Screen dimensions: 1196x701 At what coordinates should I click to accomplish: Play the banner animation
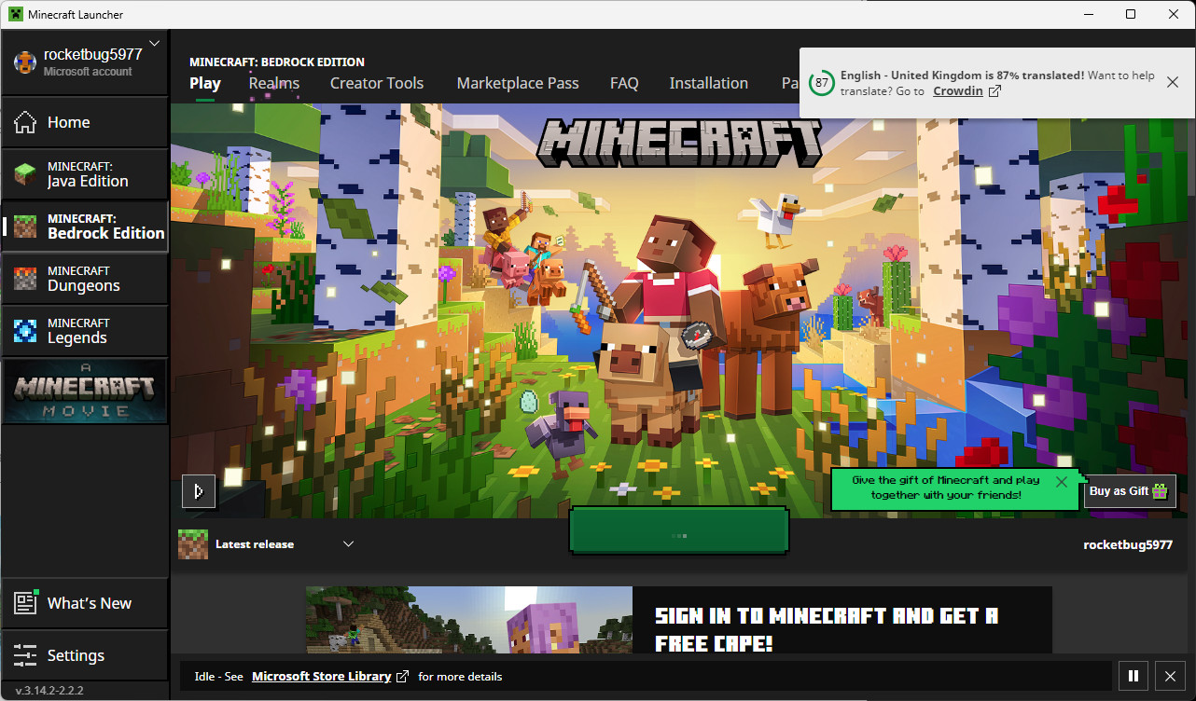point(199,491)
